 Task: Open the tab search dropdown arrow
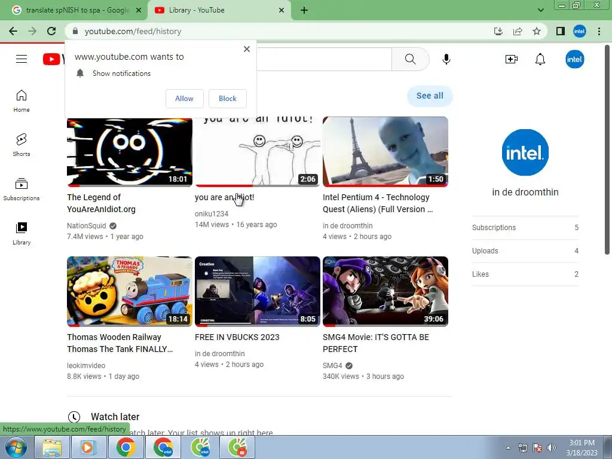pos(540,10)
